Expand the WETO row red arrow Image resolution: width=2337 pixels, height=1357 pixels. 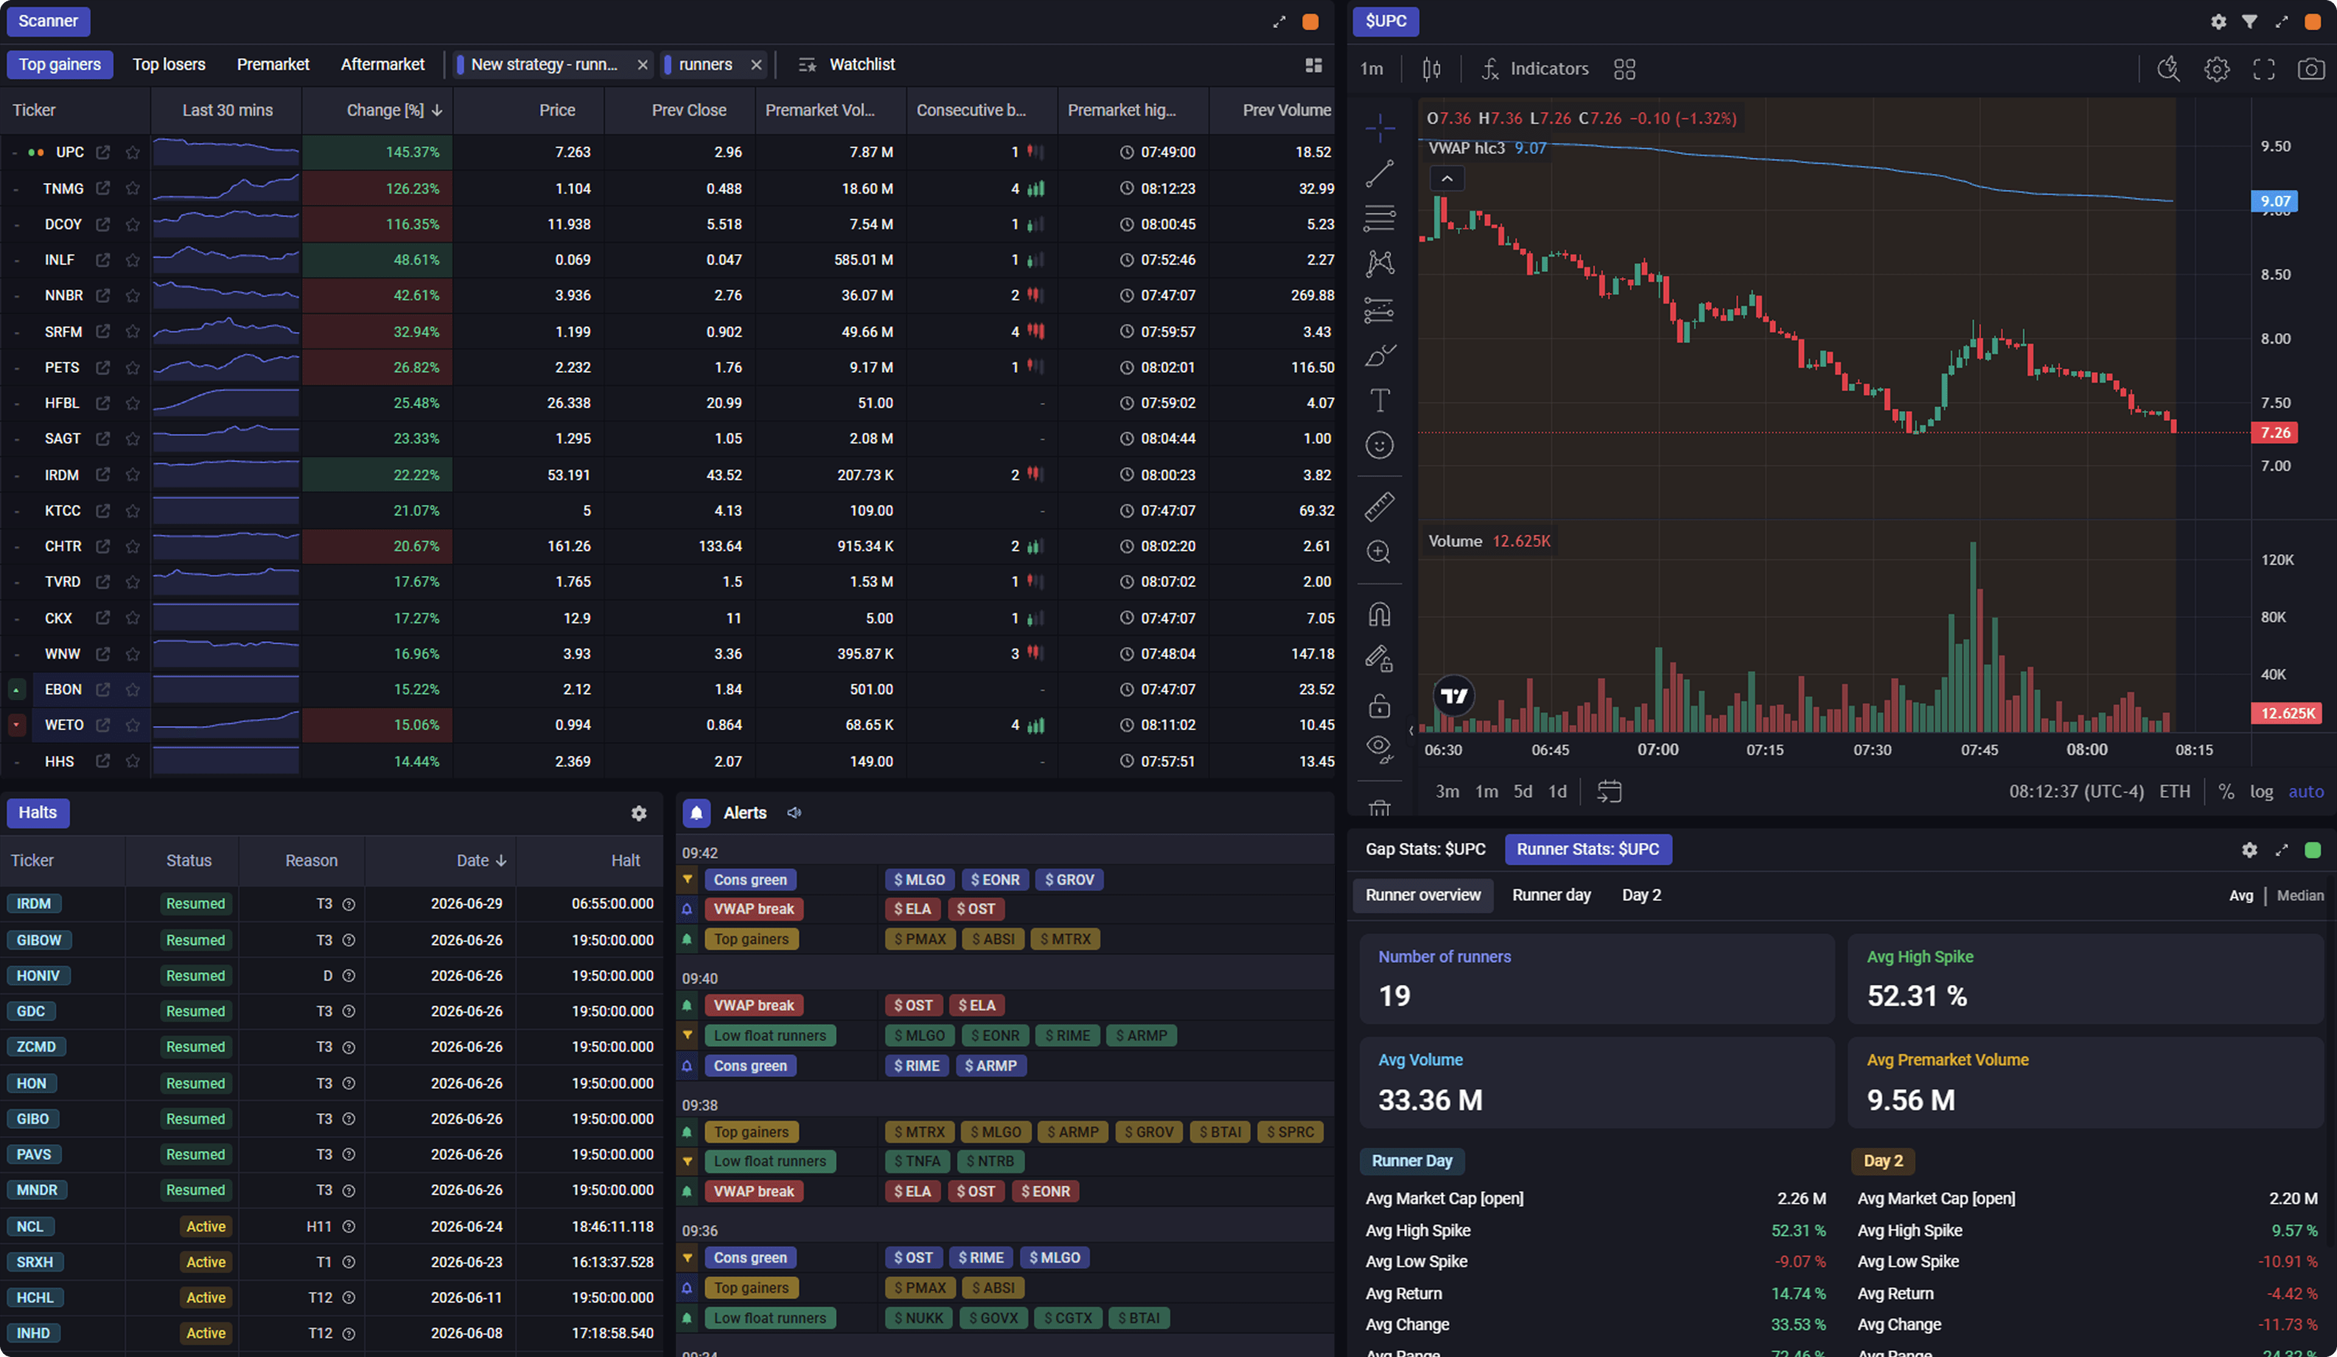pyautogui.click(x=16, y=725)
